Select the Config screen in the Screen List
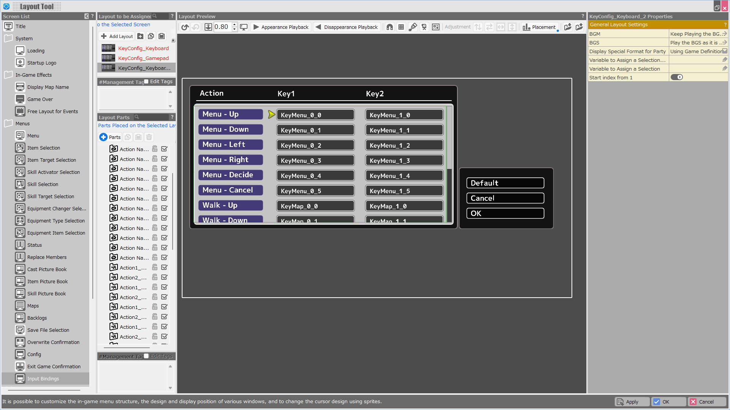 click(x=34, y=354)
